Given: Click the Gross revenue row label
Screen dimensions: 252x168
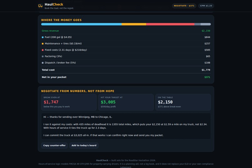Looking at the screenshot, I should [x=50, y=31].
